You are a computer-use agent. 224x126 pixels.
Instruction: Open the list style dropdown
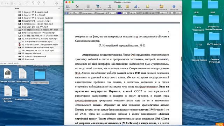(x=178, y=13)
